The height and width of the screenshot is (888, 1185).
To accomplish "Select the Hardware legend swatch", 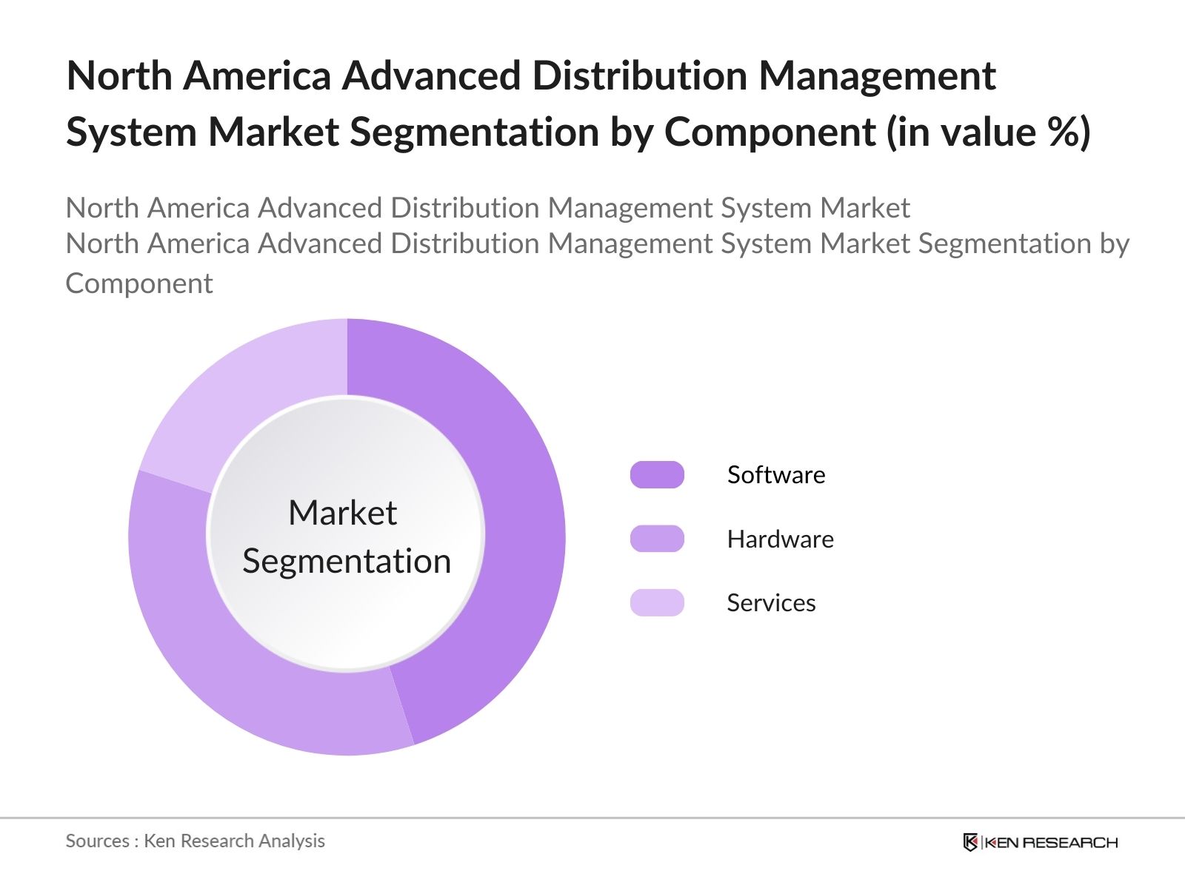I will 656,539.
